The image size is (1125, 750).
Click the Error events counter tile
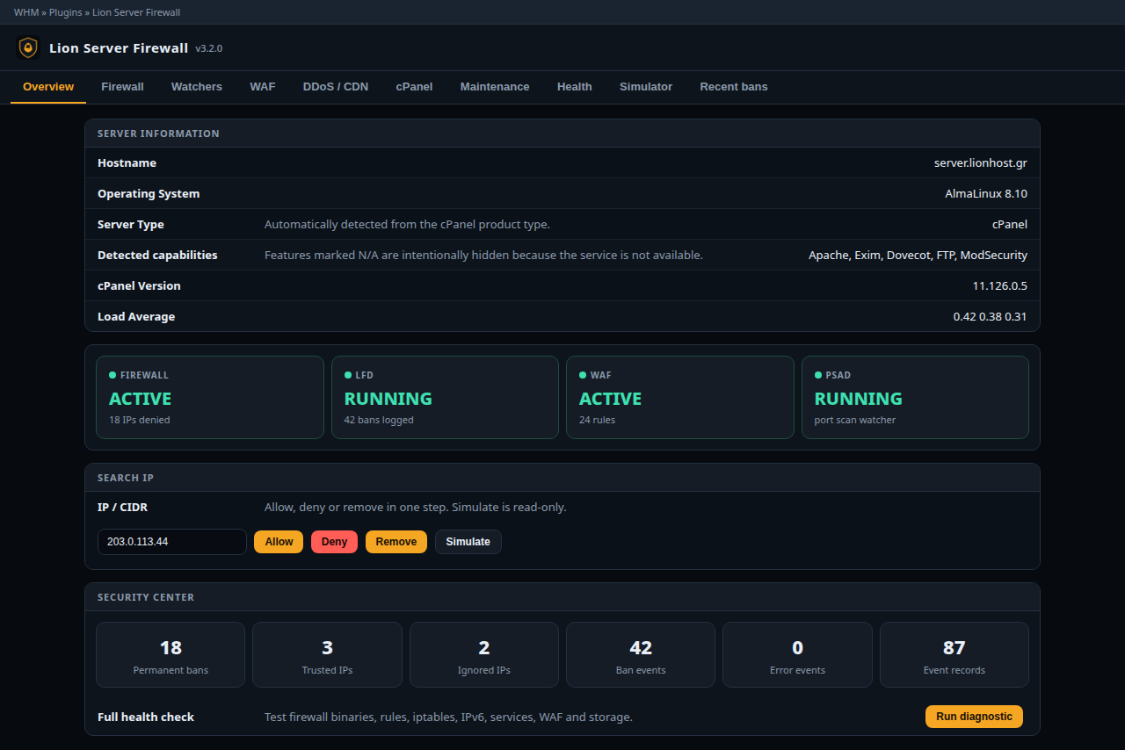click(797, 654)
